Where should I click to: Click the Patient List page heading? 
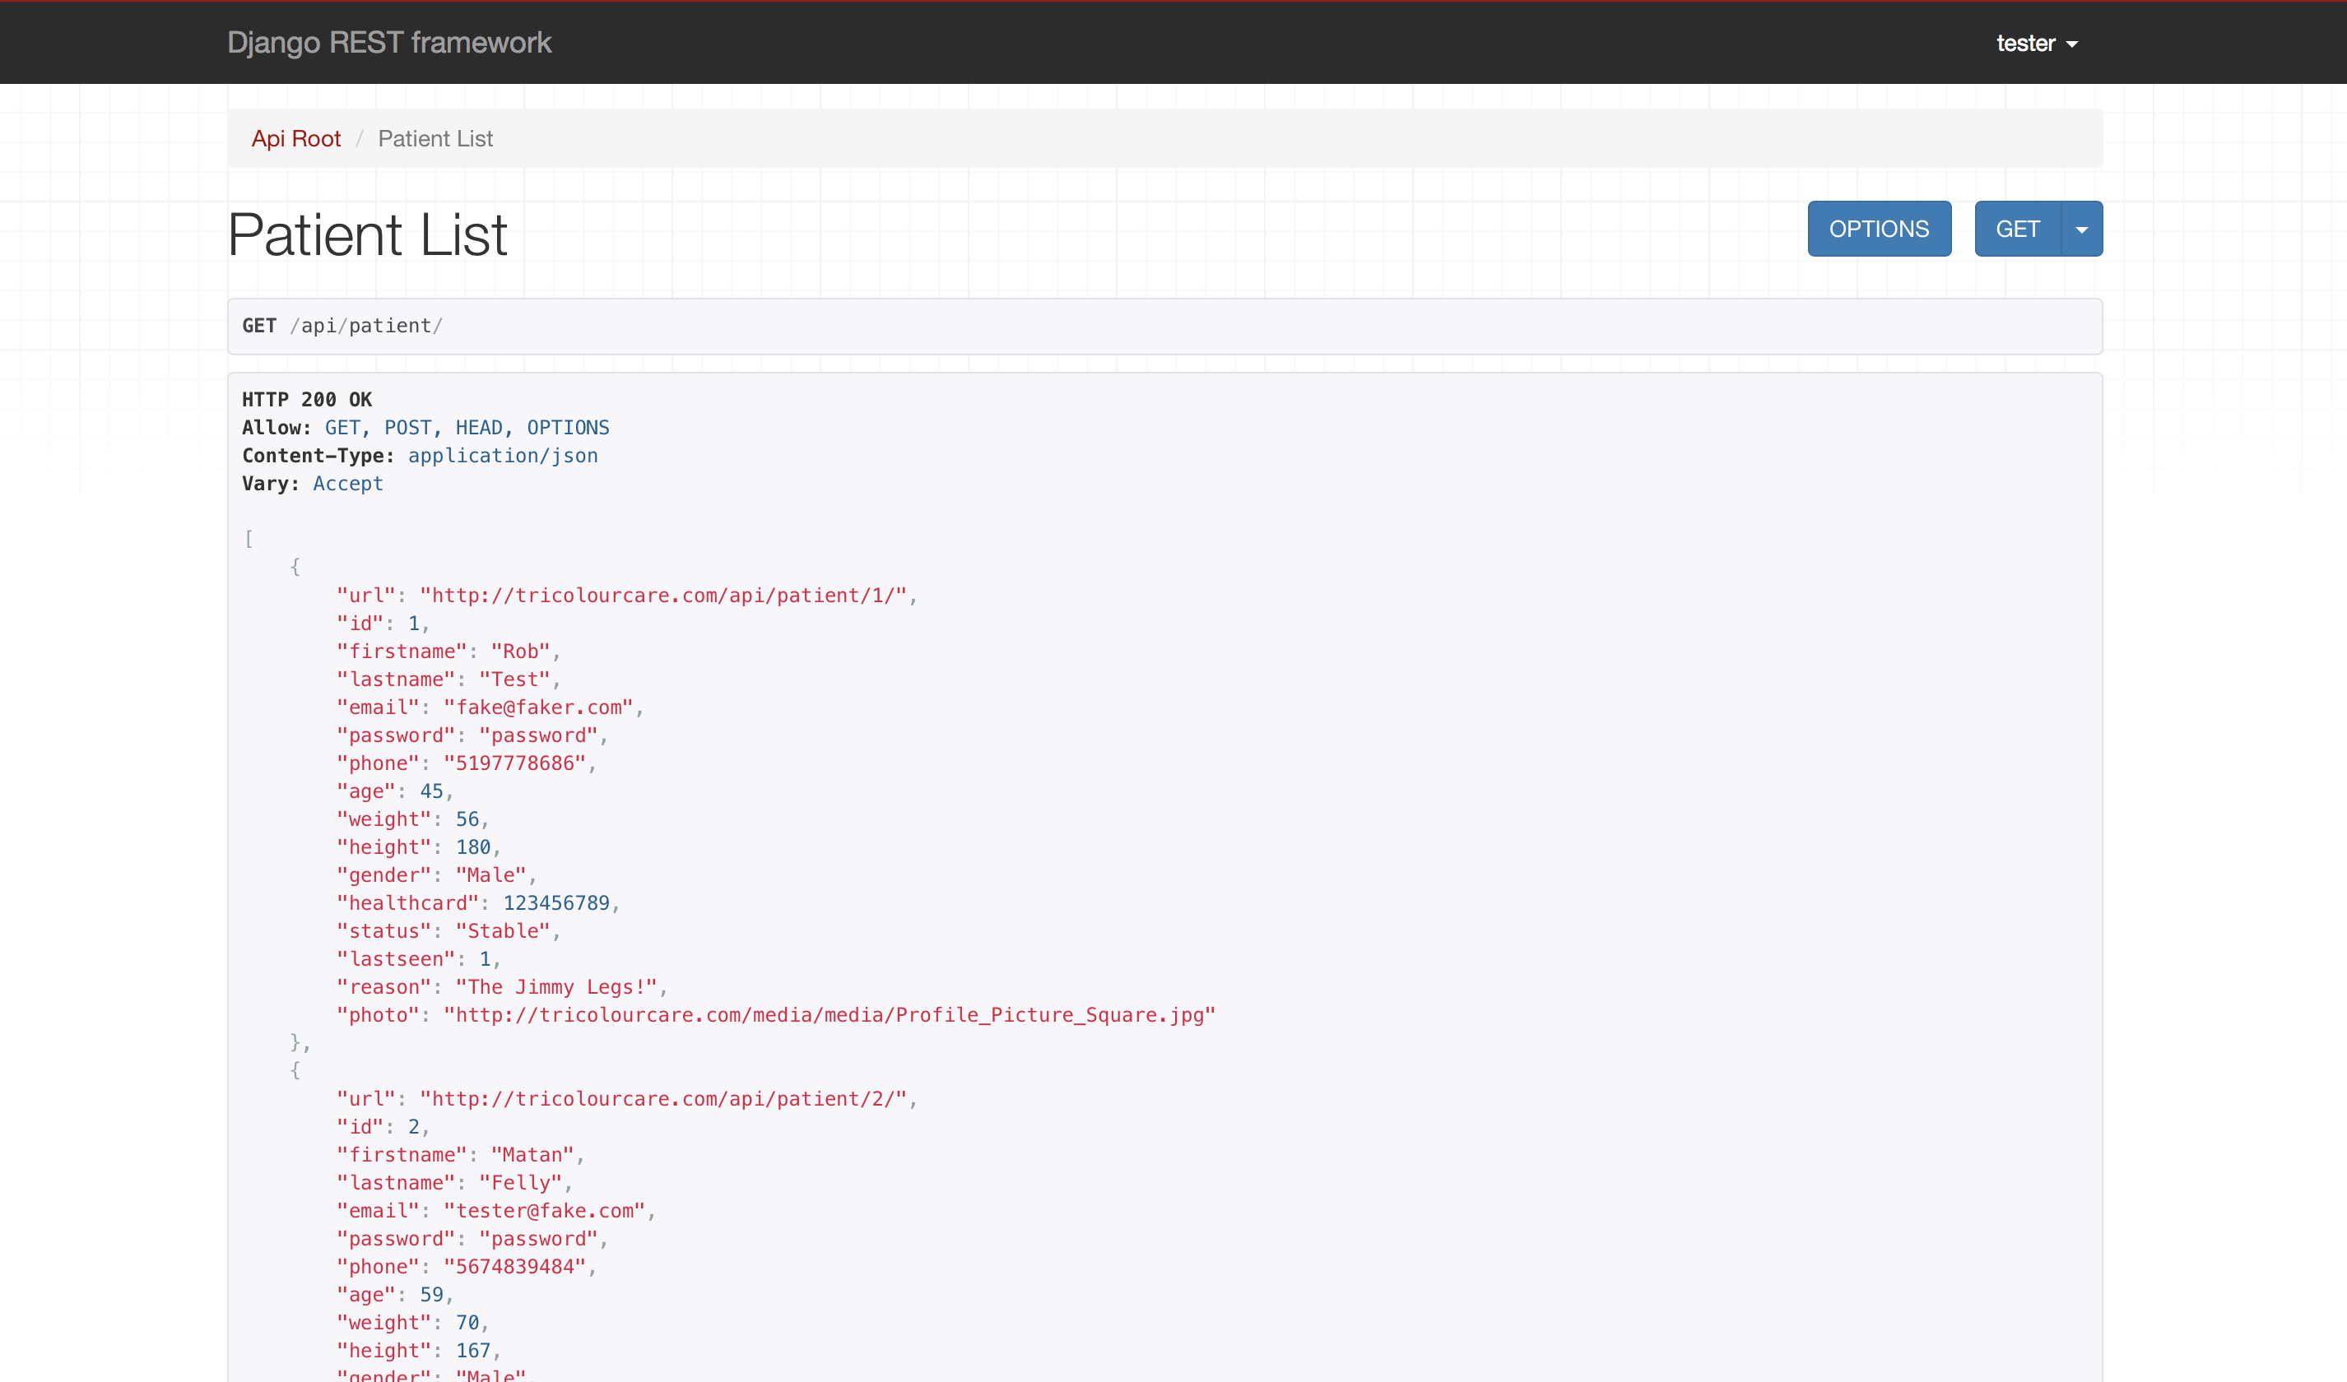pyautogui.click(x=368, y=234)
